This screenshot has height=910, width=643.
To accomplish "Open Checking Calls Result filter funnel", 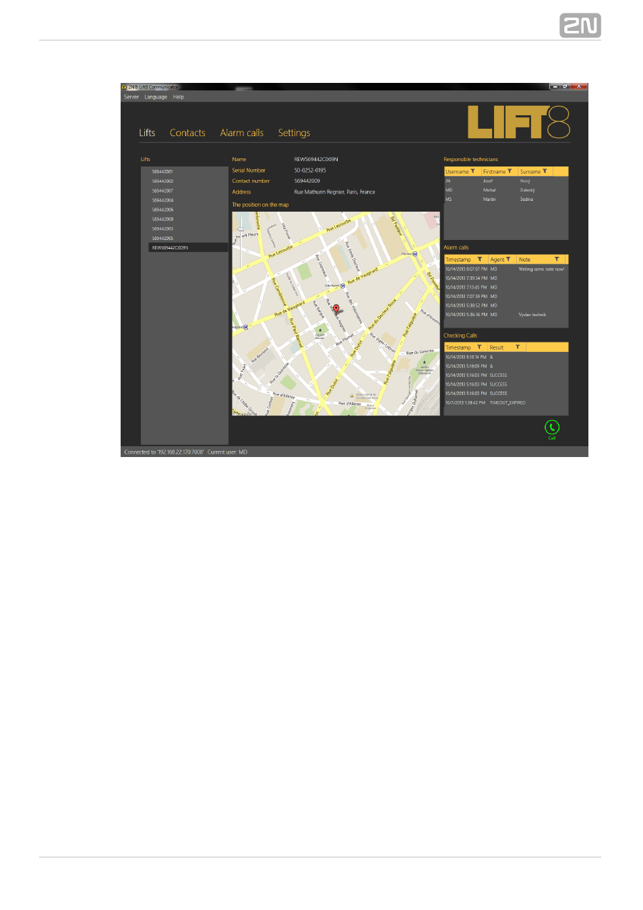I will point(518,347).
